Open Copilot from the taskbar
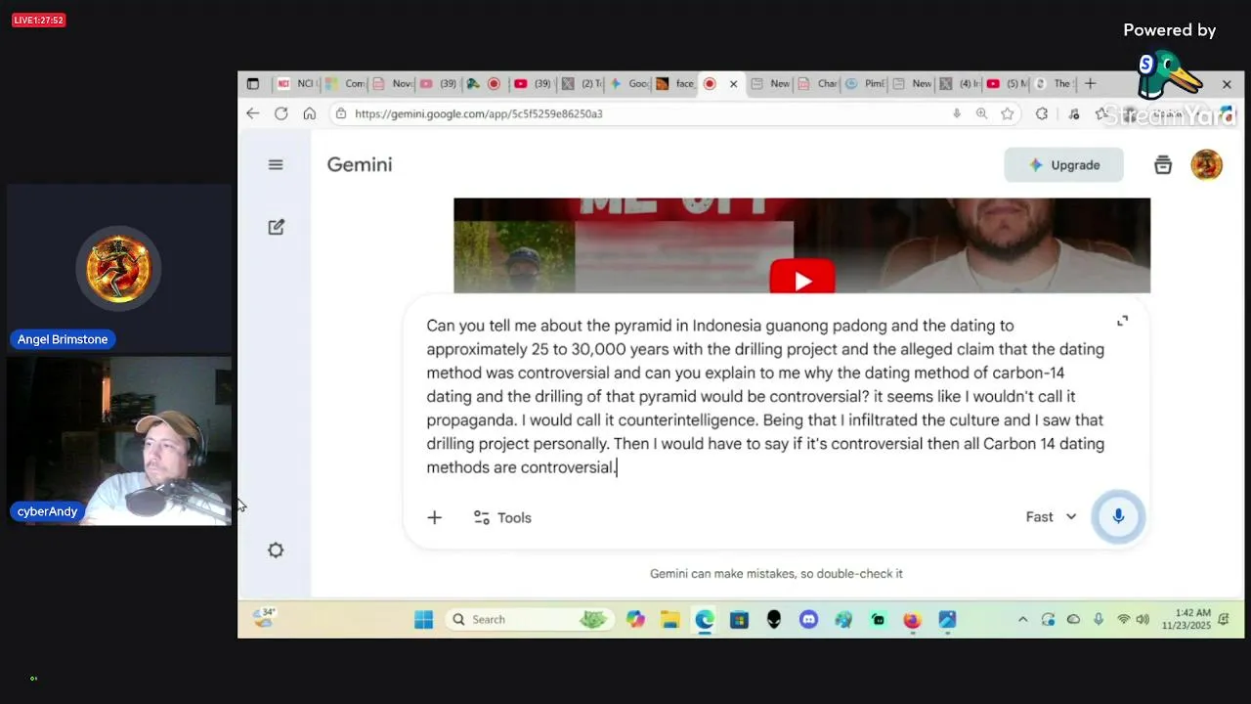 635,619
